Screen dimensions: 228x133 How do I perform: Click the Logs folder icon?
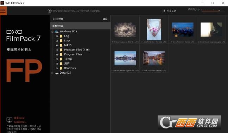(61, 41)
